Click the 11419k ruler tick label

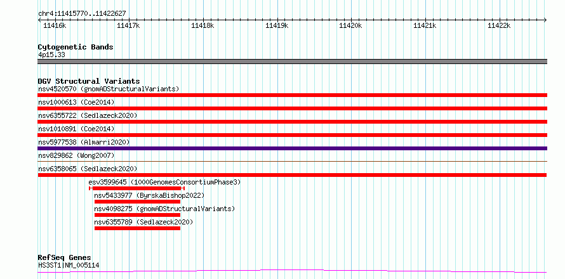point(277,25)
